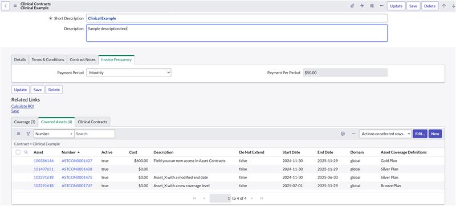Expand the Number search field selector

pos(54,134)
